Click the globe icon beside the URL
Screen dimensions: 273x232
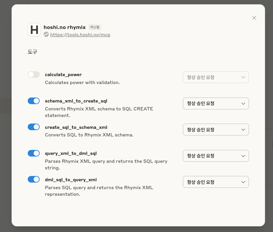click(46, 34)
